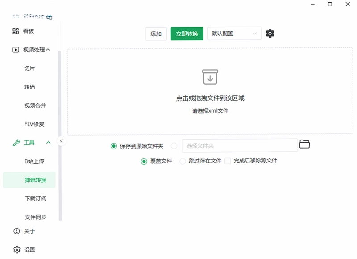Open the 转码 menu item
The image size is (357, 259).
(29, 87)
